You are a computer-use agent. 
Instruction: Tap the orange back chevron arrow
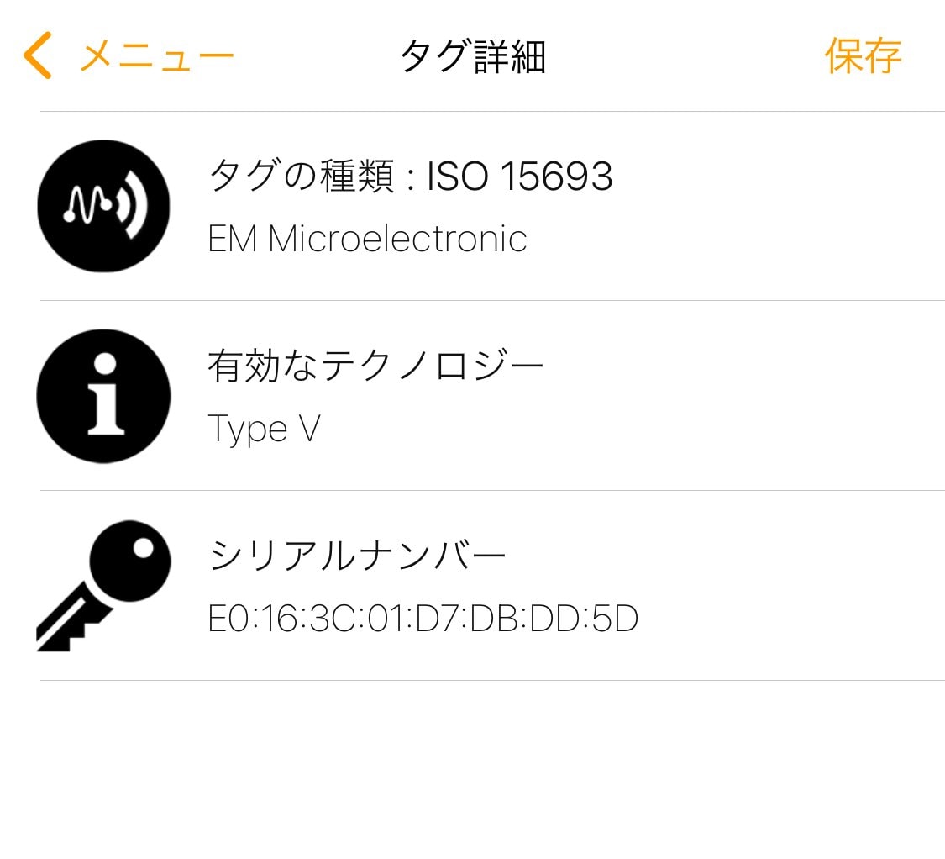click(x=37, y=55)
